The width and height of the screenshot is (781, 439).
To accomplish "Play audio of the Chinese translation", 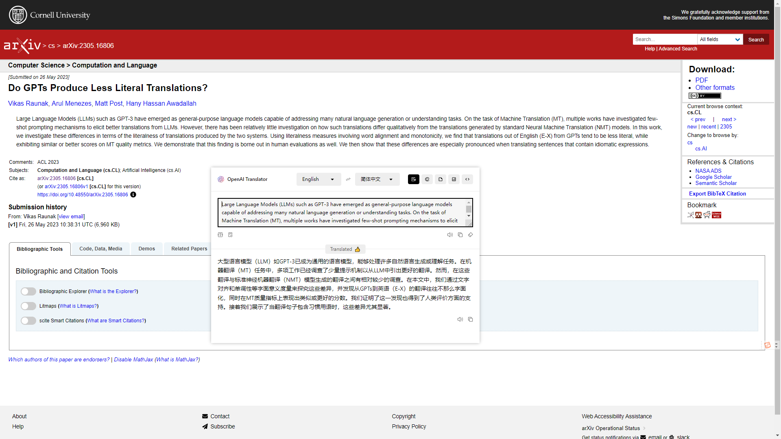I will point(460,319).
